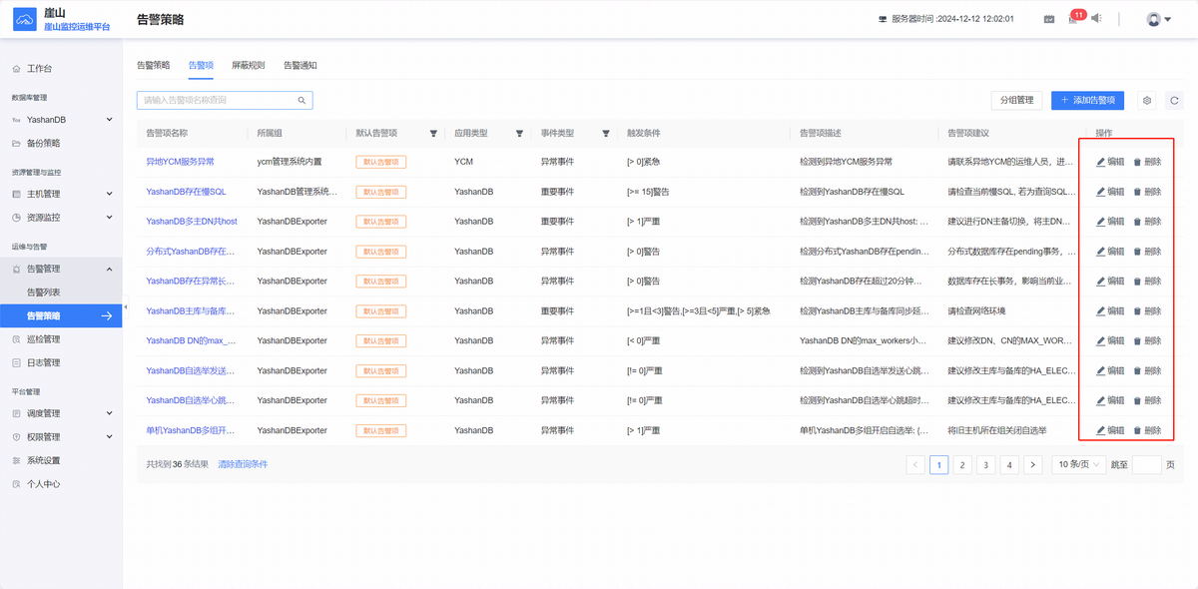
Task: Open table column settings gear icon
Action: (x=1147, y=100)
